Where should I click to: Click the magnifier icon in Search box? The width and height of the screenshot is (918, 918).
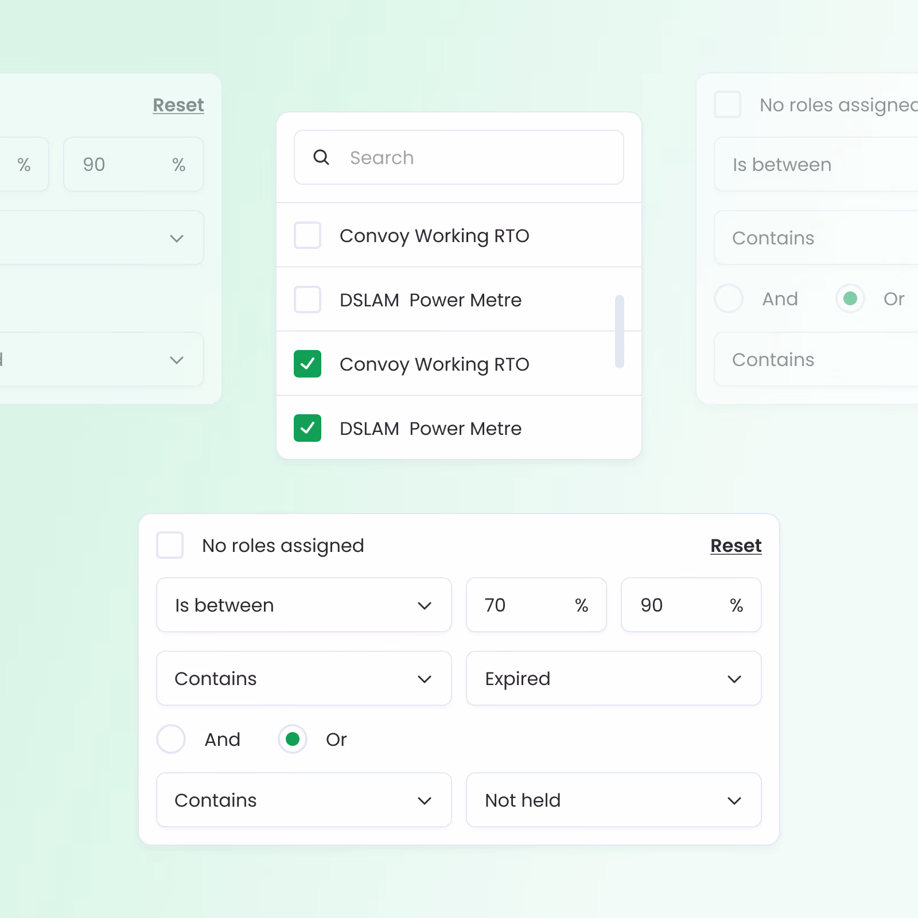click(321, 157)
